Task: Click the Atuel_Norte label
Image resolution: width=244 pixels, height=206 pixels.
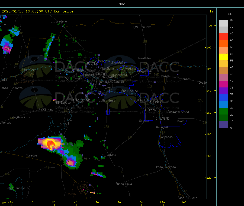Action: click(x=129, y=91)
